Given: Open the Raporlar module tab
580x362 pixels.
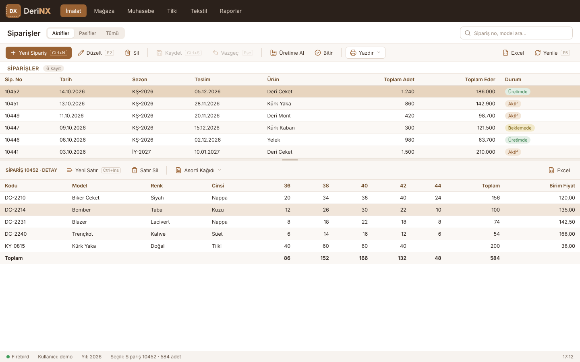Looking at the screenshot, I should point(231,11).
